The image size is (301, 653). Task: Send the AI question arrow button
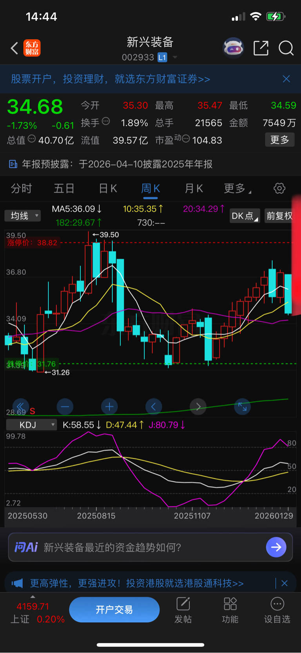point(276,547)
